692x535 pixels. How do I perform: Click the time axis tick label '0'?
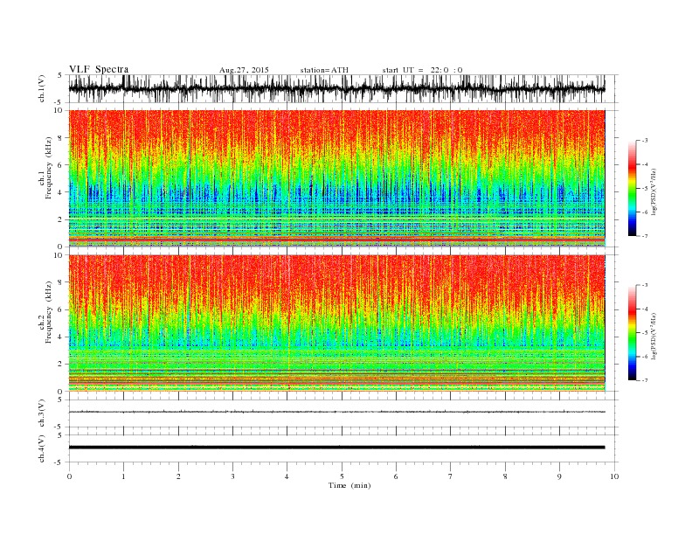click(x=69, y=476)
